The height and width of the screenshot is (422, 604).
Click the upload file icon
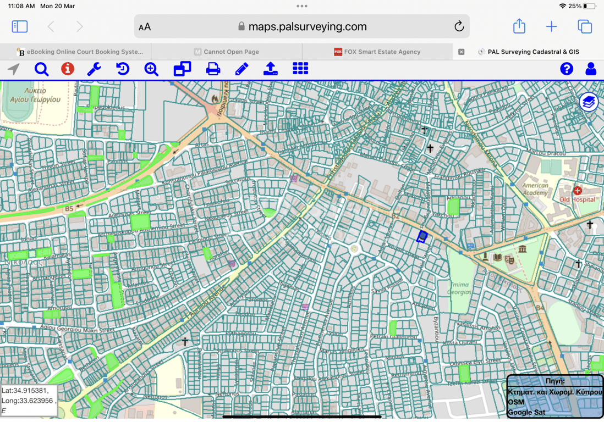[271, 69]
